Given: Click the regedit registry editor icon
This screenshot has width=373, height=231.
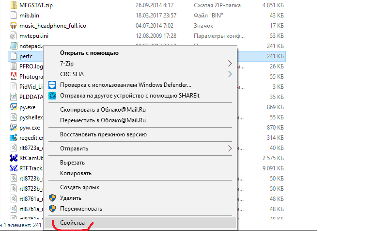Looking at the screenshot, I should [14, 138].
